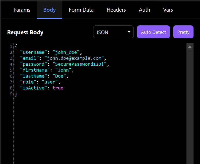Switch to the Vars tab
Viewport: 200px width, 164px height.
pos(168,10)
